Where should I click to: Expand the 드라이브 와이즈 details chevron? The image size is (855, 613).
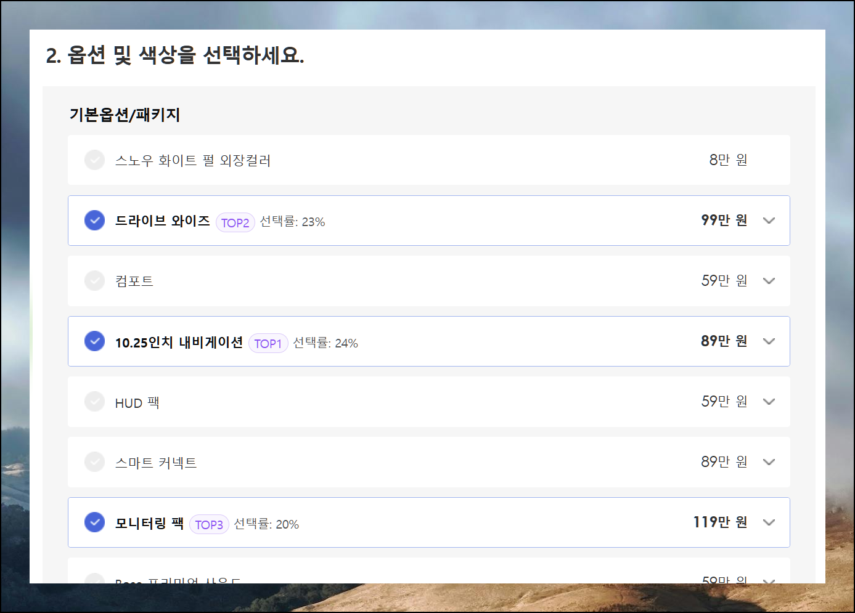[x=769, y=221]
